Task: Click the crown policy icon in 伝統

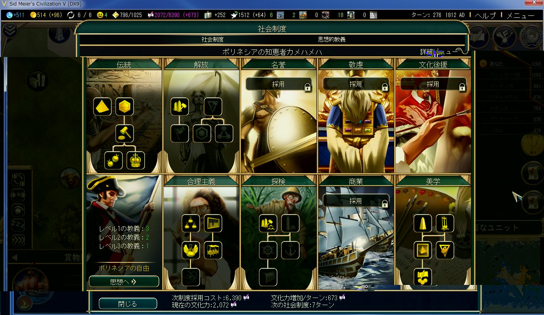Action: tap(136, 160)
